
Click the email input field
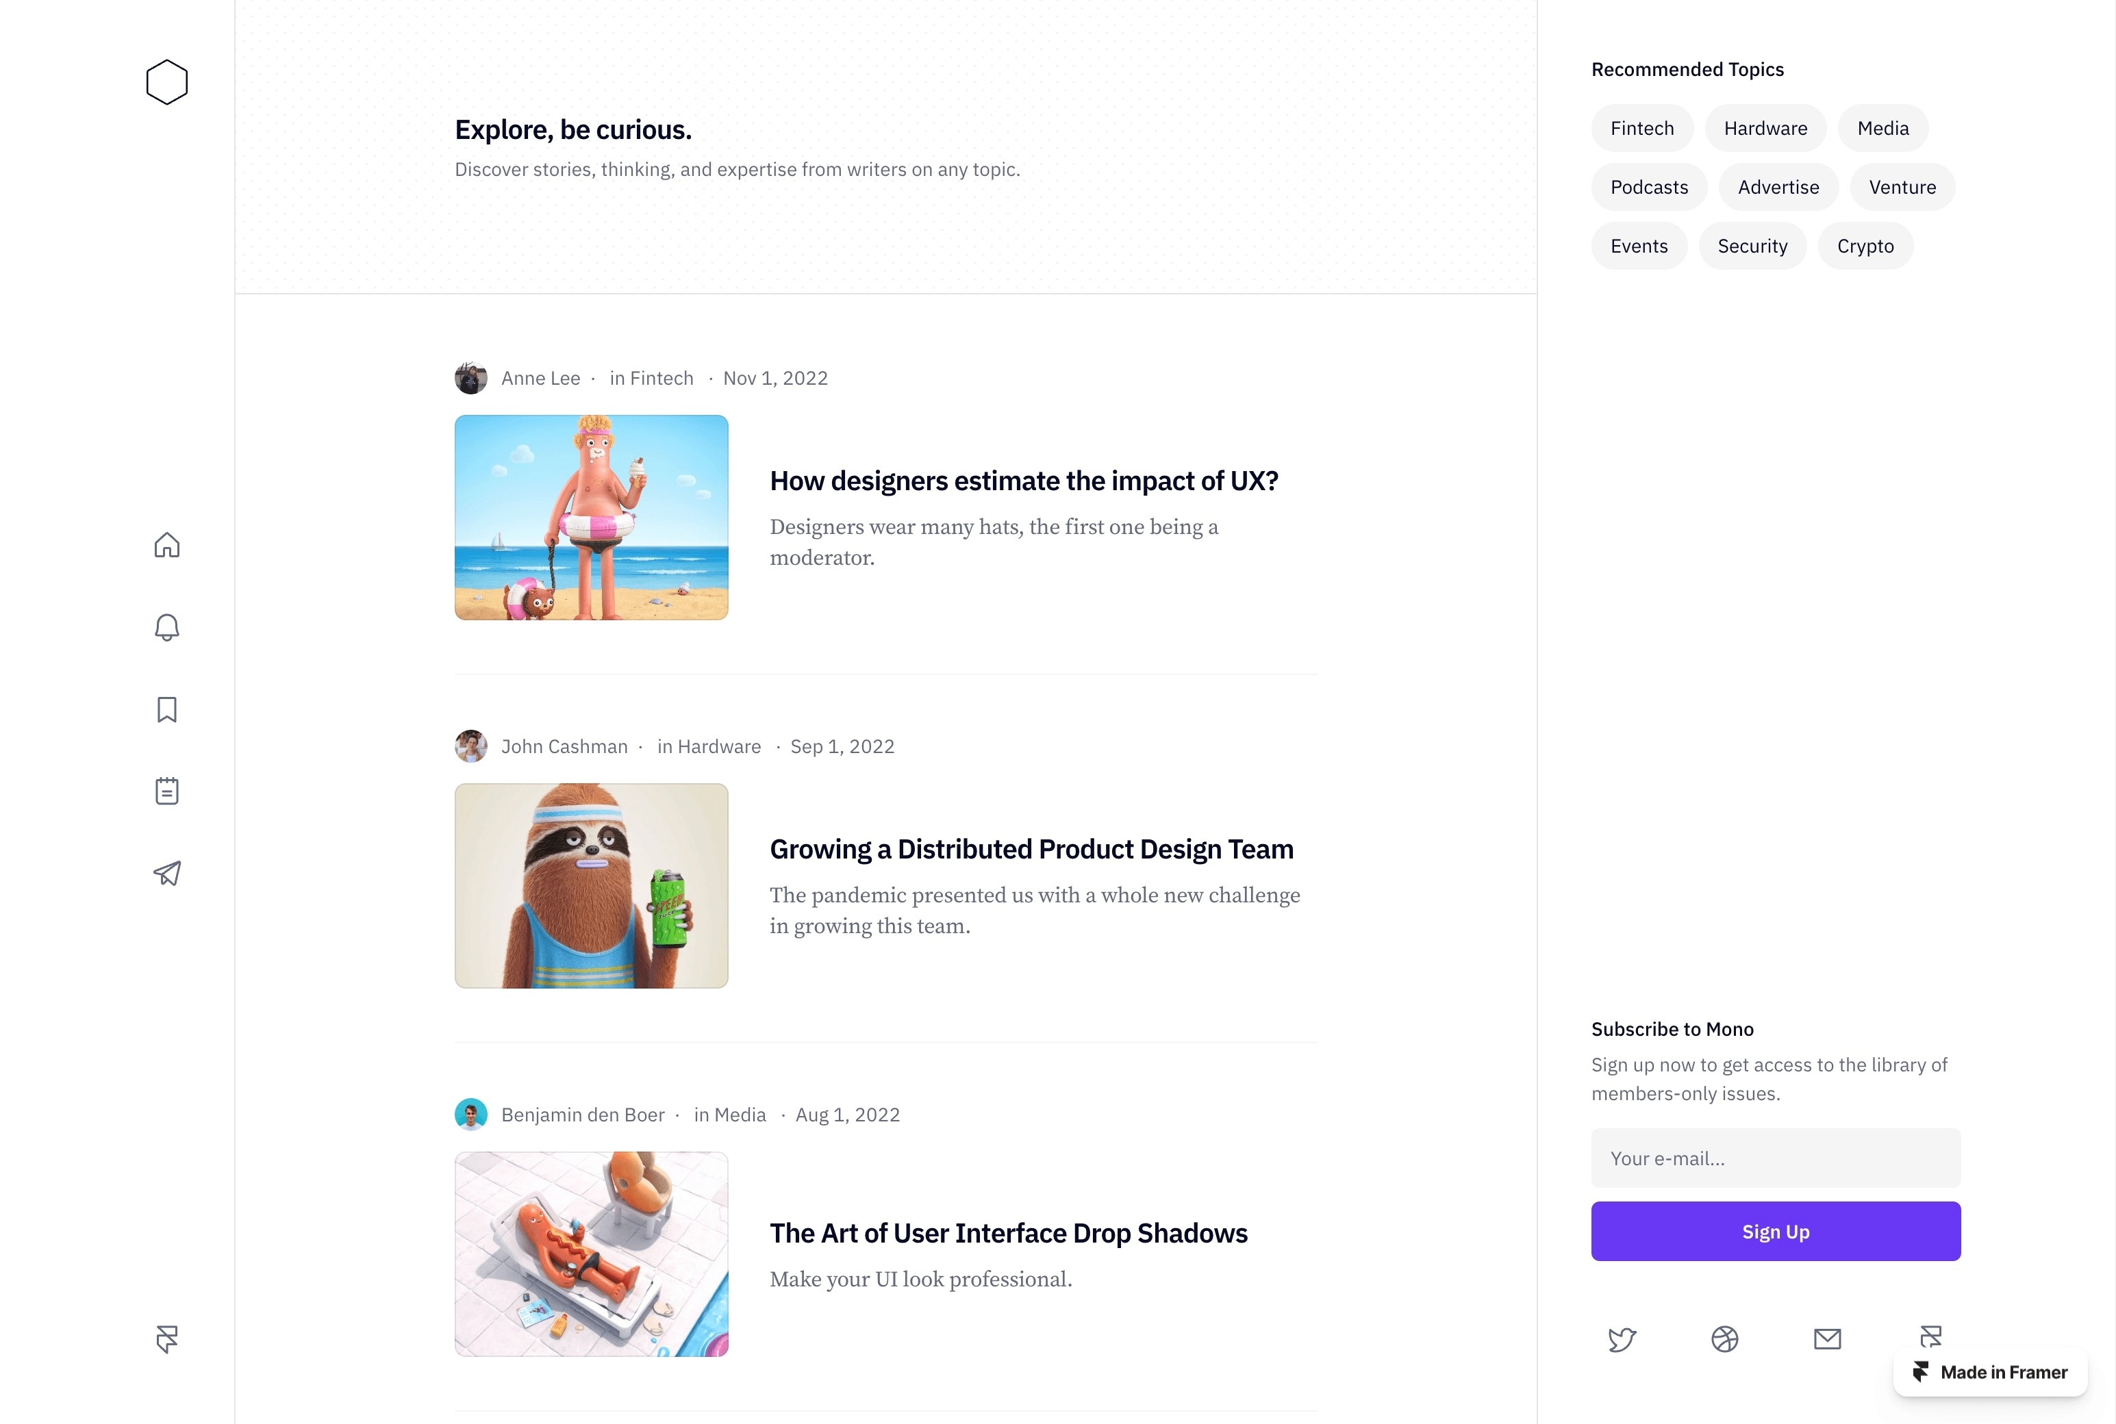click(x=1776, y=1157)
